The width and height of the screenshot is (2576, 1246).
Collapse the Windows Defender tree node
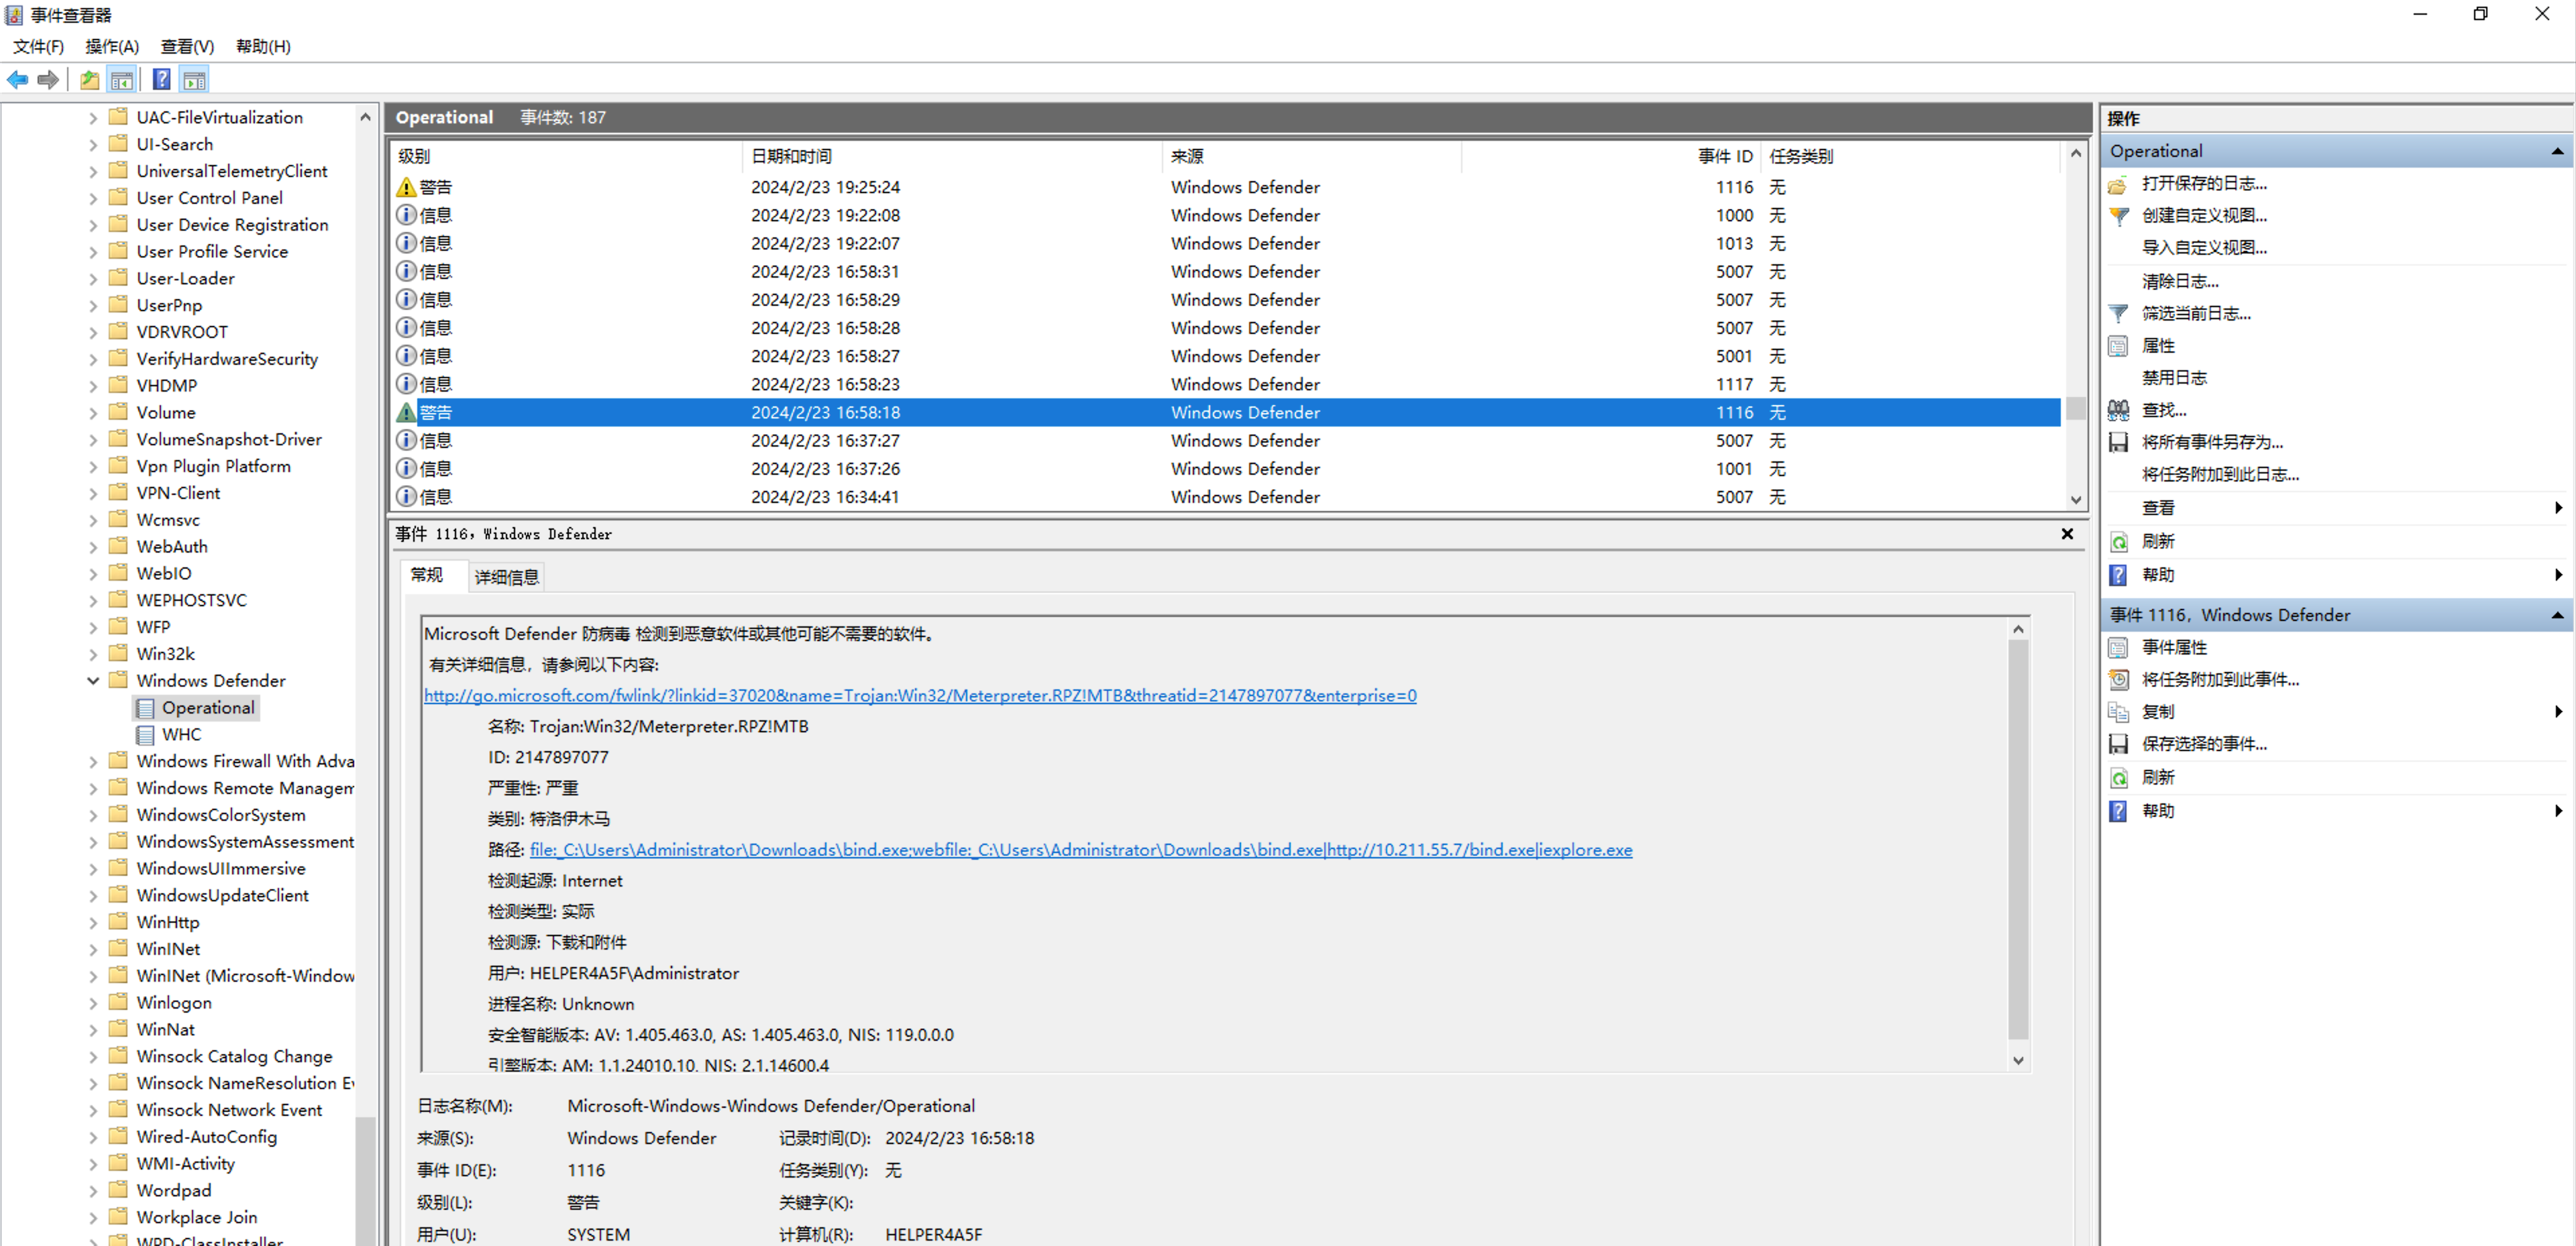93,681
